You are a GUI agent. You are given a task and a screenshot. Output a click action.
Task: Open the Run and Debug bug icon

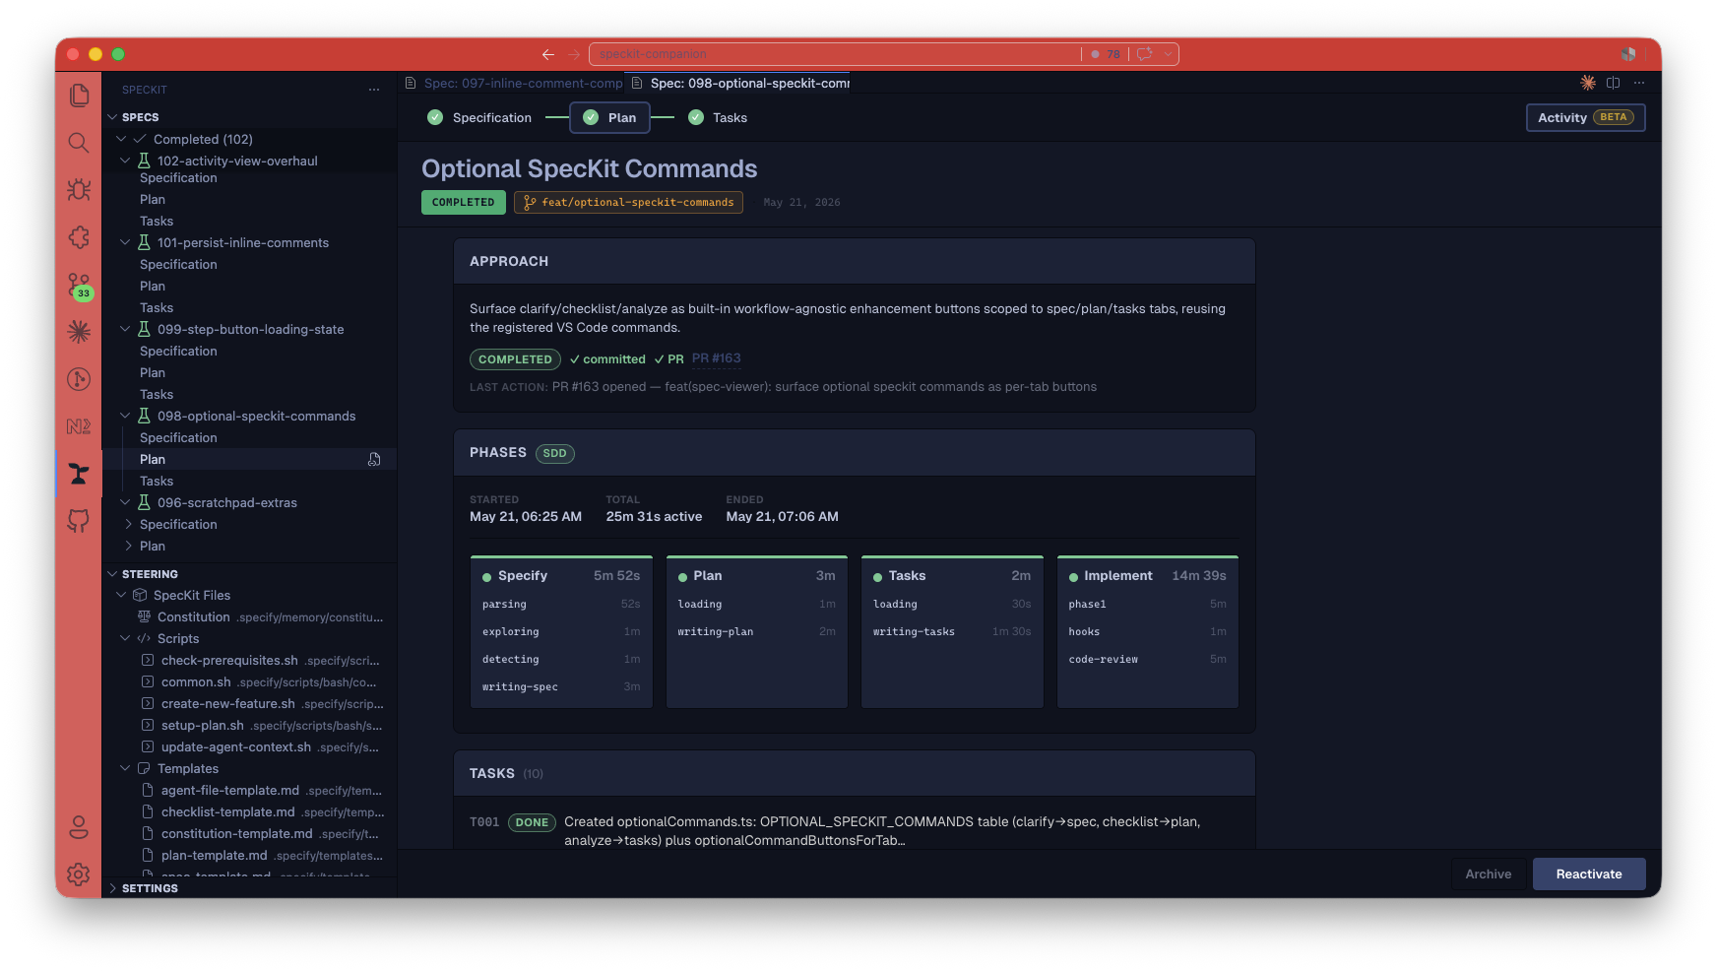[x=79, y=190]
